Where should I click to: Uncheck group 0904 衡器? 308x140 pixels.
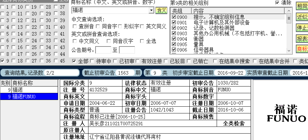tap(174, 39)
